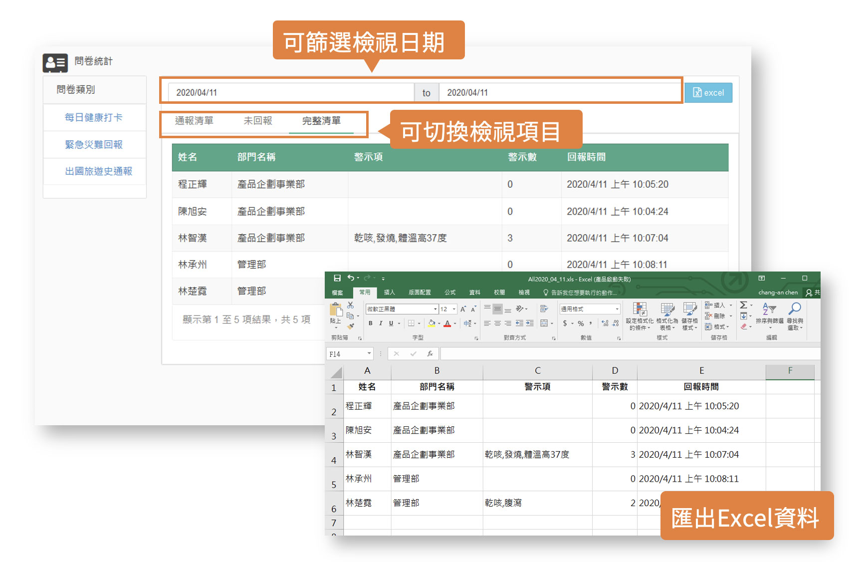Toggle Bold formatting in the ribbon
Screen dimensions: 866x562
point(371,323)
